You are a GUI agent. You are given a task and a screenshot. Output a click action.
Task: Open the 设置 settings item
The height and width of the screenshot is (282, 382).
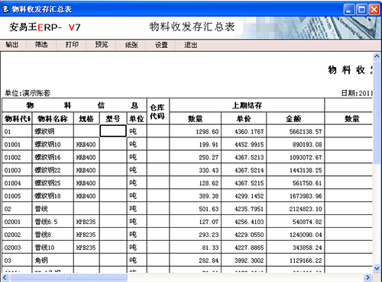161,45
